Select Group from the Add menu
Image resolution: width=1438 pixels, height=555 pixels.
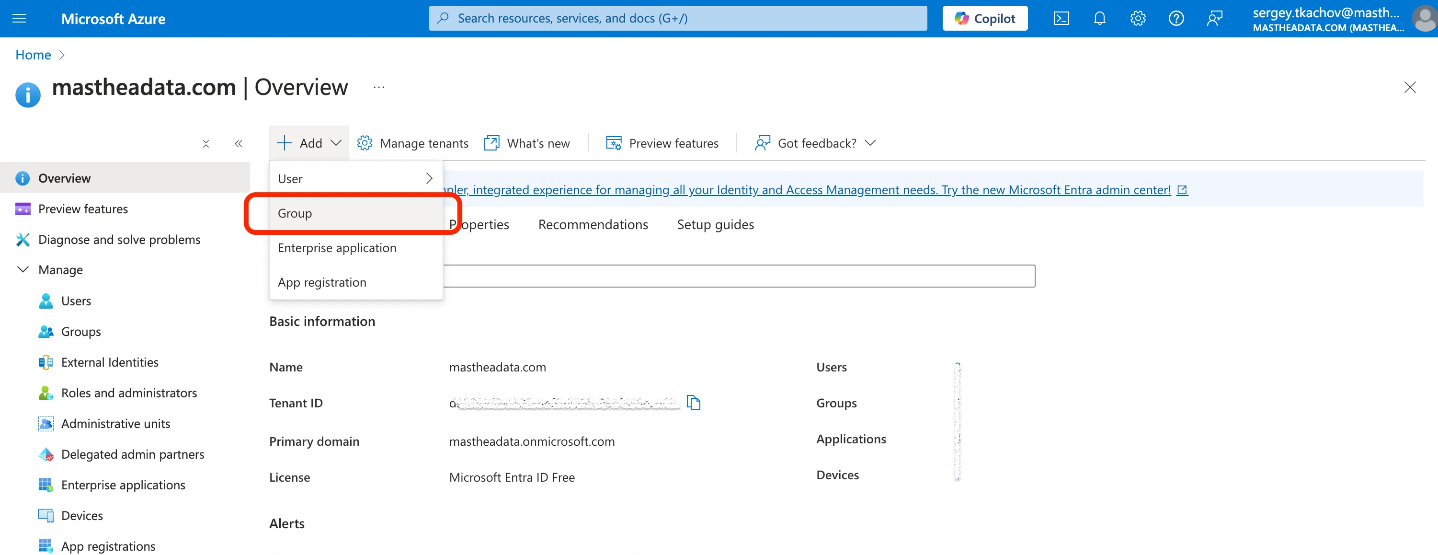point(295,213)
